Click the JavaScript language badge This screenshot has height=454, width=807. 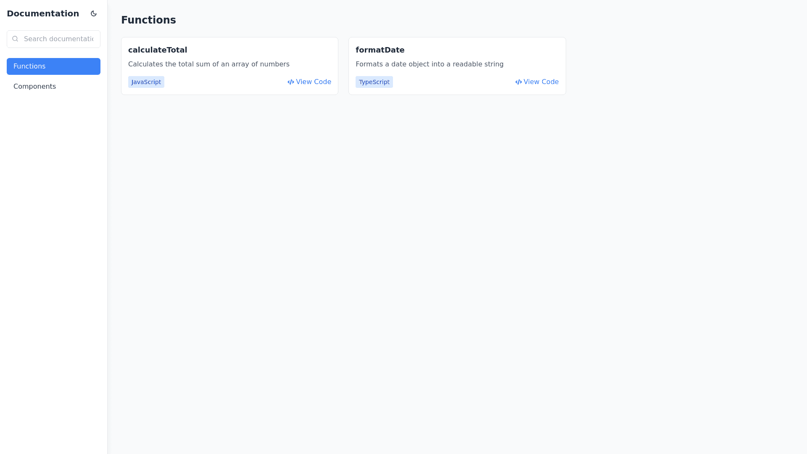(146, 82)
